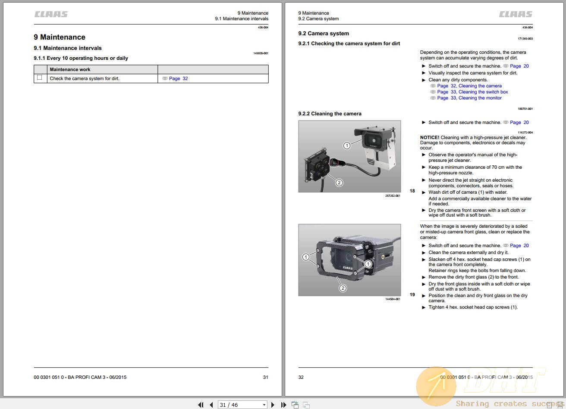Image resolution: width=566 pixels, height=409 pixels.
Task: Click left footer '00 0301 051 0 - BA PROFI CAM 3 - 06/2015'
Action: pos(80,377)
